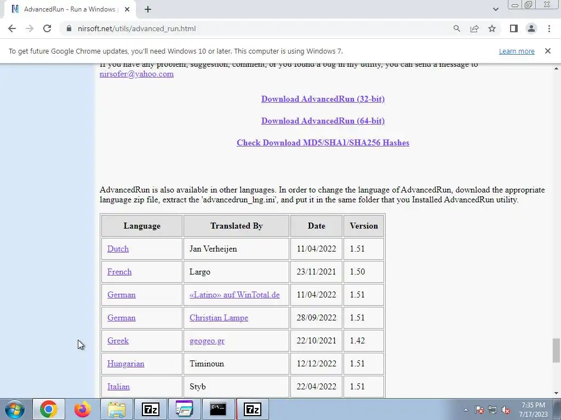Visit geogeo.gr translator link
Viewport: 561px width, 420px height.
(x=207, y=341)
